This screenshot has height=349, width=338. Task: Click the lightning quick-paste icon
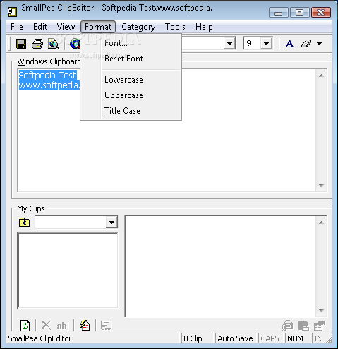click(85, 326)
